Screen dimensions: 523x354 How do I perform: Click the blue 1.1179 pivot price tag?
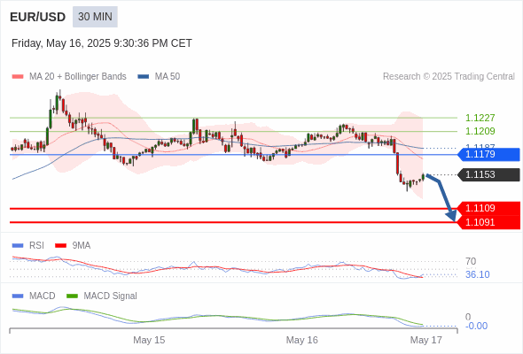click(x=488, y=155)
